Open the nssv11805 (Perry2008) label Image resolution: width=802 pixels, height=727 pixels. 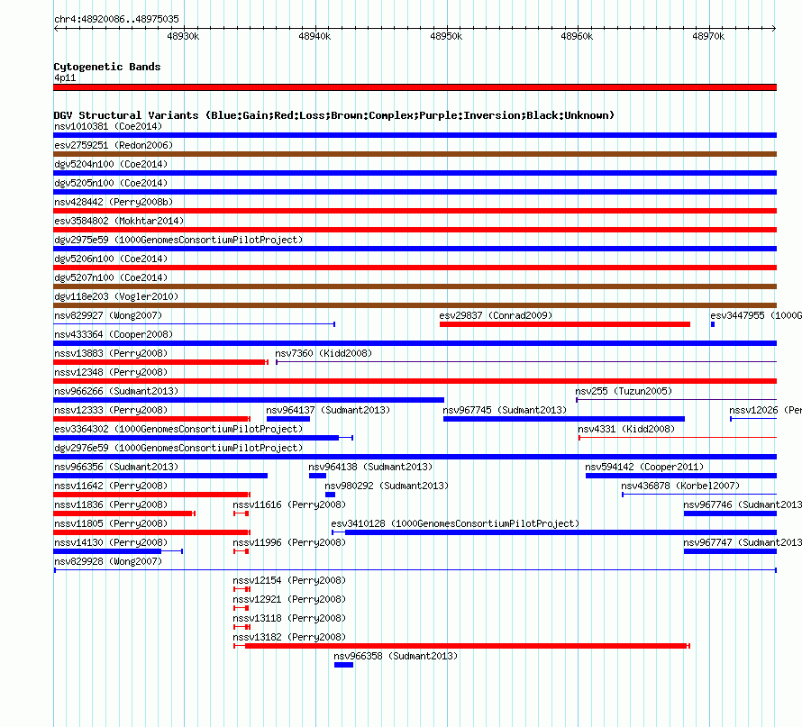tap(111, 523)
